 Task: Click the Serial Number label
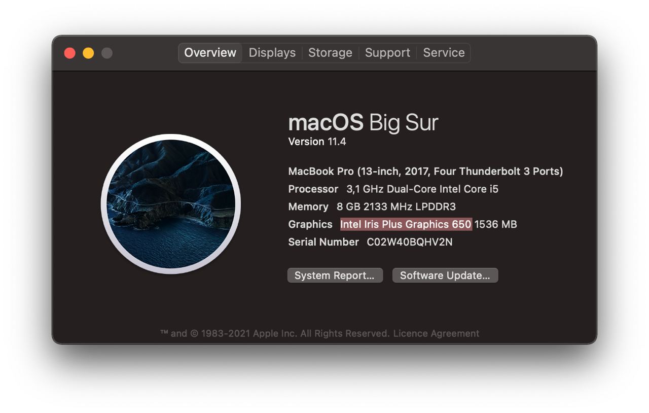(323, 242)
